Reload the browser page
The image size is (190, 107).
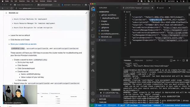(x=12, y=8)
